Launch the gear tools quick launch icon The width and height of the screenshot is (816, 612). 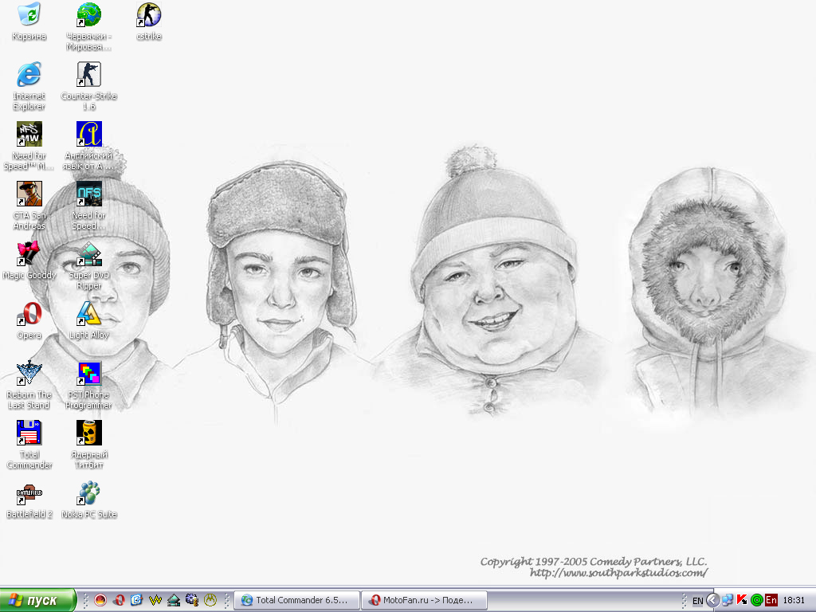[x=191, y=600]
